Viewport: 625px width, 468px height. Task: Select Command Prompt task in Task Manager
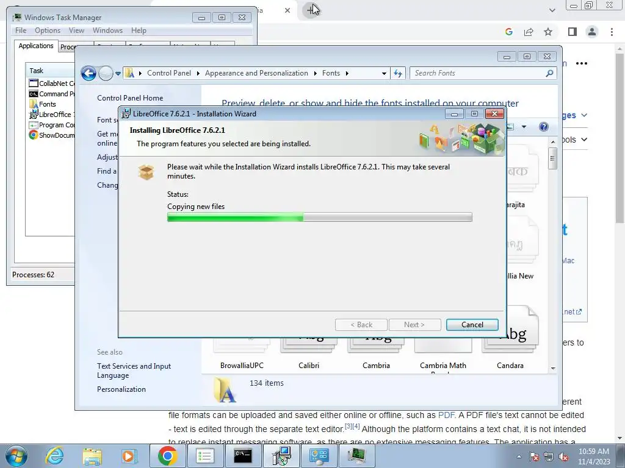click(x=51, y=93)
